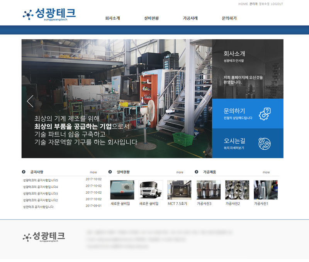This screenshot has width=309, height=262.
Task: Show more 가공제품 items via more link
Action: [266, 172]
